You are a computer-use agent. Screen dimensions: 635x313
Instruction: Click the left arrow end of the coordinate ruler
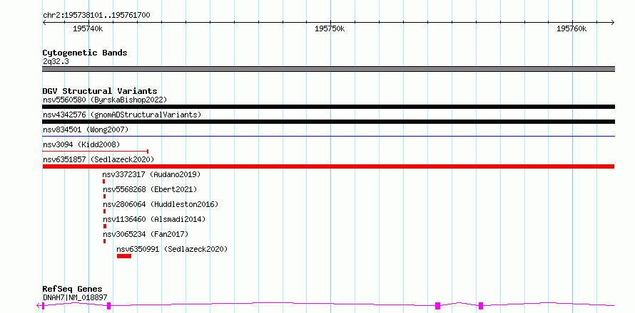(44, 22)
